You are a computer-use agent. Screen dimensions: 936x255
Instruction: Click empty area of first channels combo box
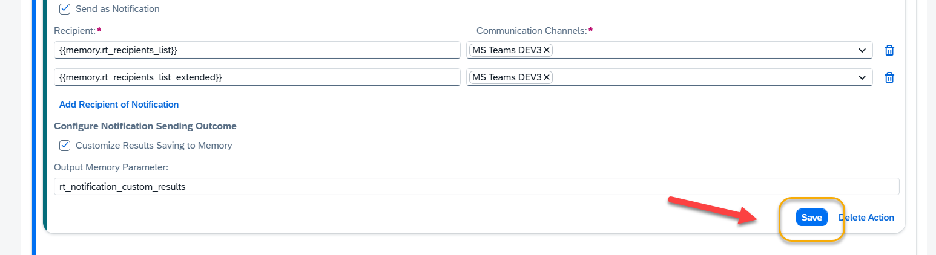click(696, 50)
